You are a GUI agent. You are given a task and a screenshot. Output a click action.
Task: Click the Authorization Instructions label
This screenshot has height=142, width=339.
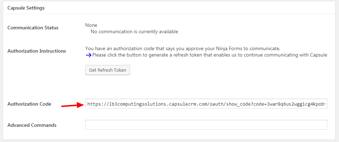click(x=37, y=51)
